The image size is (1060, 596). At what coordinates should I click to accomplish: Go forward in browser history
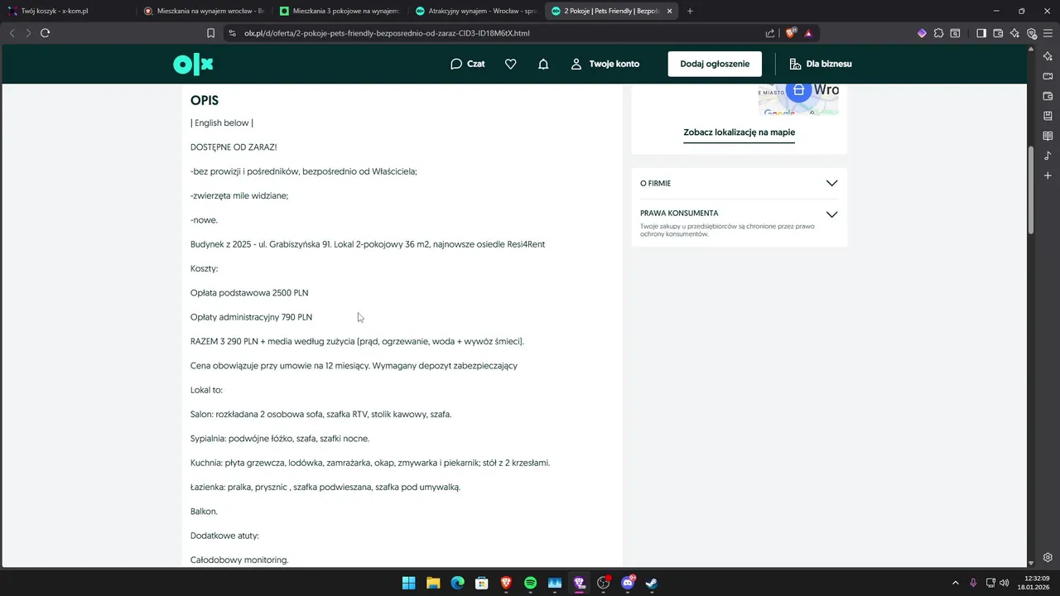pos(28,33)
